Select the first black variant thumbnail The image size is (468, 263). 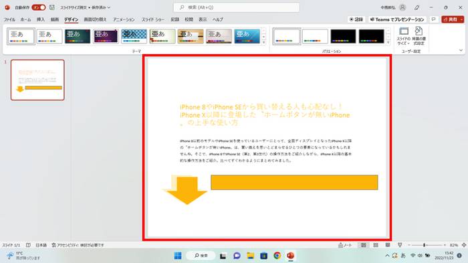pyautogui.click(x=343, y=36)
